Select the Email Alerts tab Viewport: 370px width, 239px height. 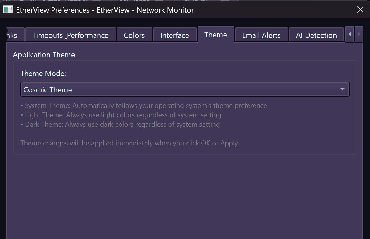(x=261, y=35)
